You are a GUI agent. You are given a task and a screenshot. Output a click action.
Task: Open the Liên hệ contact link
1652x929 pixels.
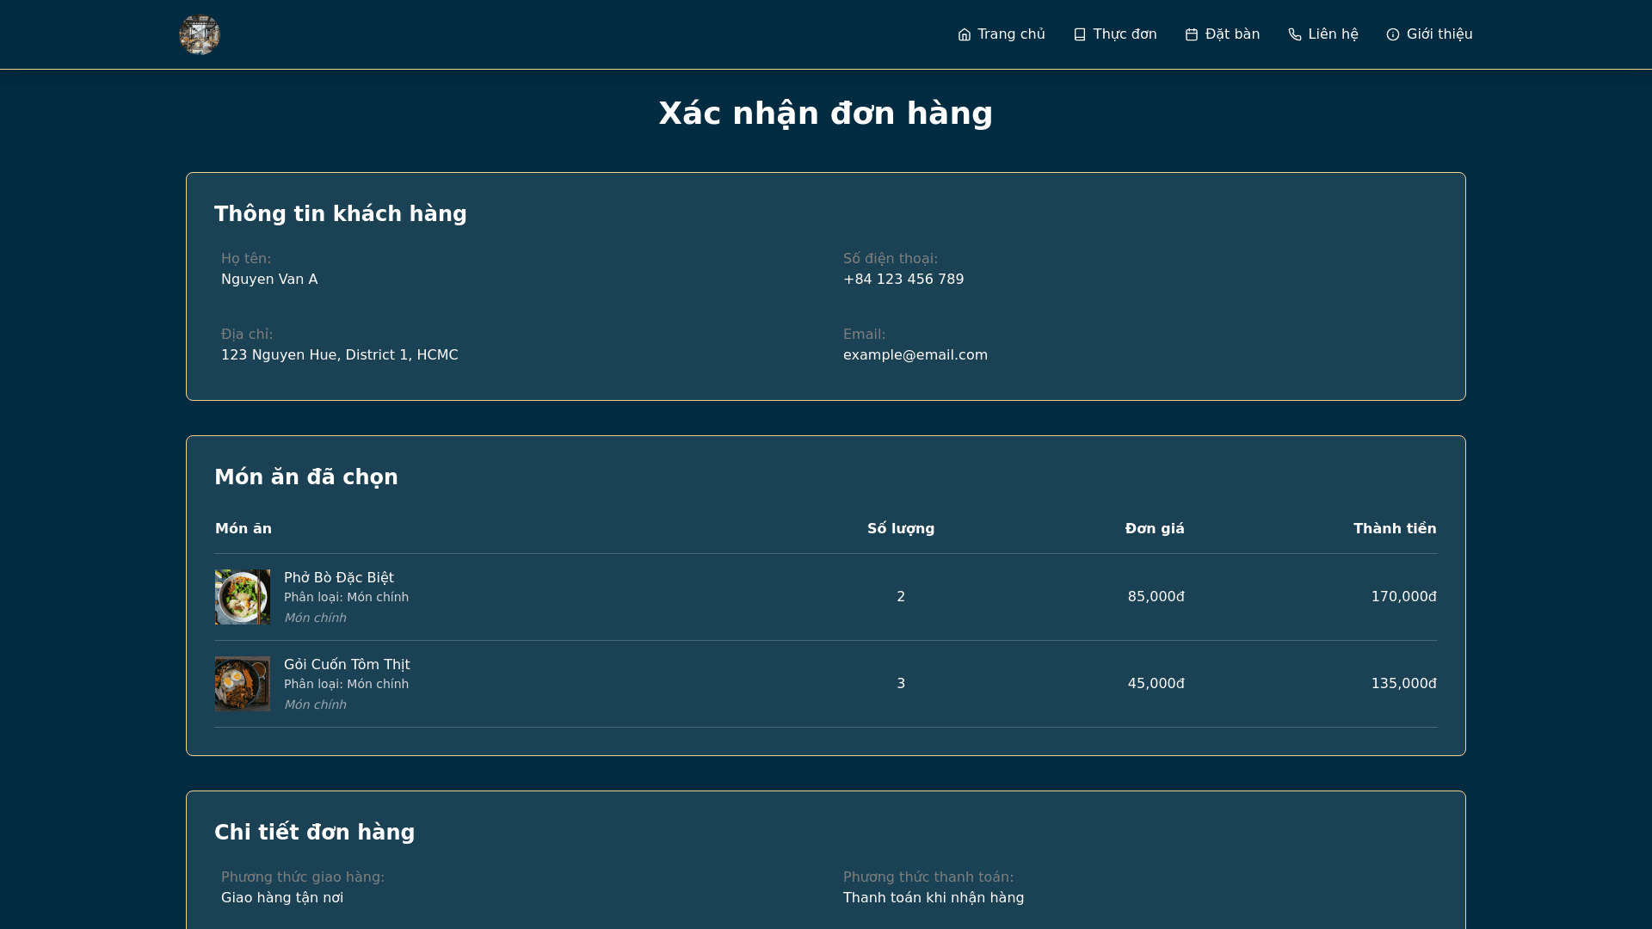(x=1333, y=34)
